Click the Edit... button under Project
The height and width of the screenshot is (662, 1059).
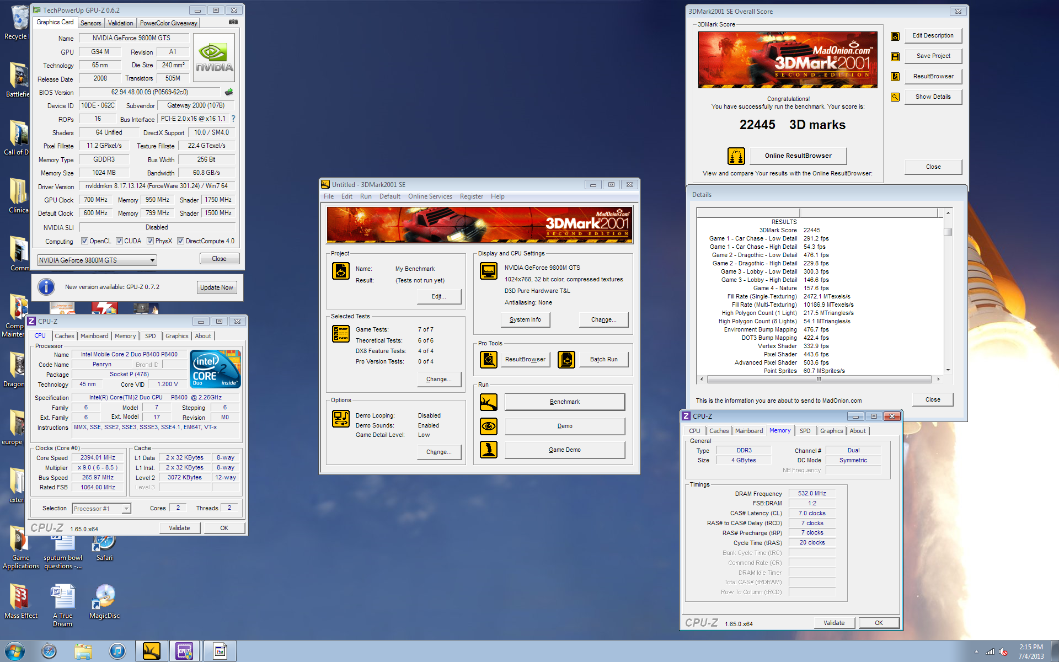pos(439,297)
